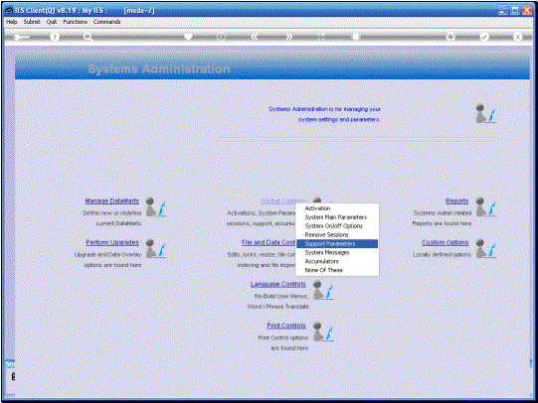
Task: Click the double left arrow toolbar icon
Action: pos(255,37)
